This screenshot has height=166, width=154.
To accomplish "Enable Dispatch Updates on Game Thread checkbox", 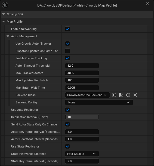I will pos(67,51).
